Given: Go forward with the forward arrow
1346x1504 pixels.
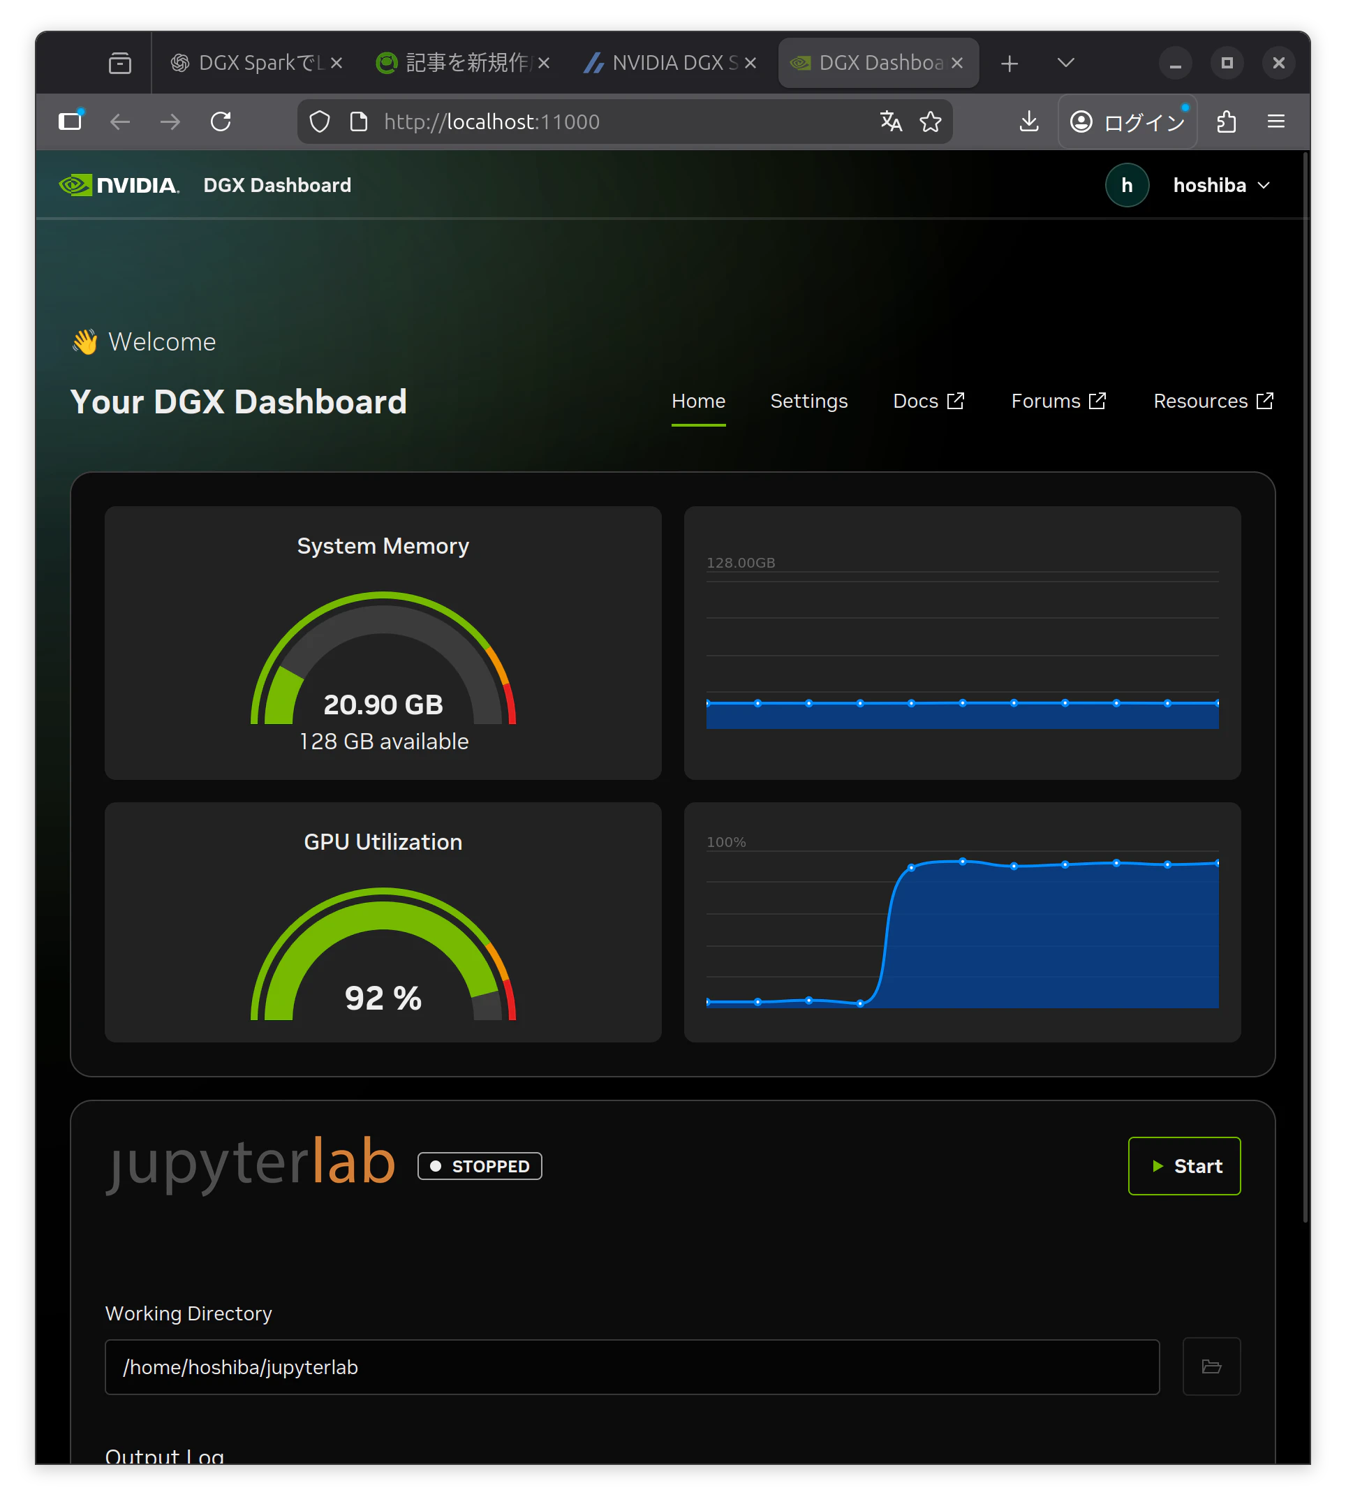Looking at the screenshot, I should [170, 121].
